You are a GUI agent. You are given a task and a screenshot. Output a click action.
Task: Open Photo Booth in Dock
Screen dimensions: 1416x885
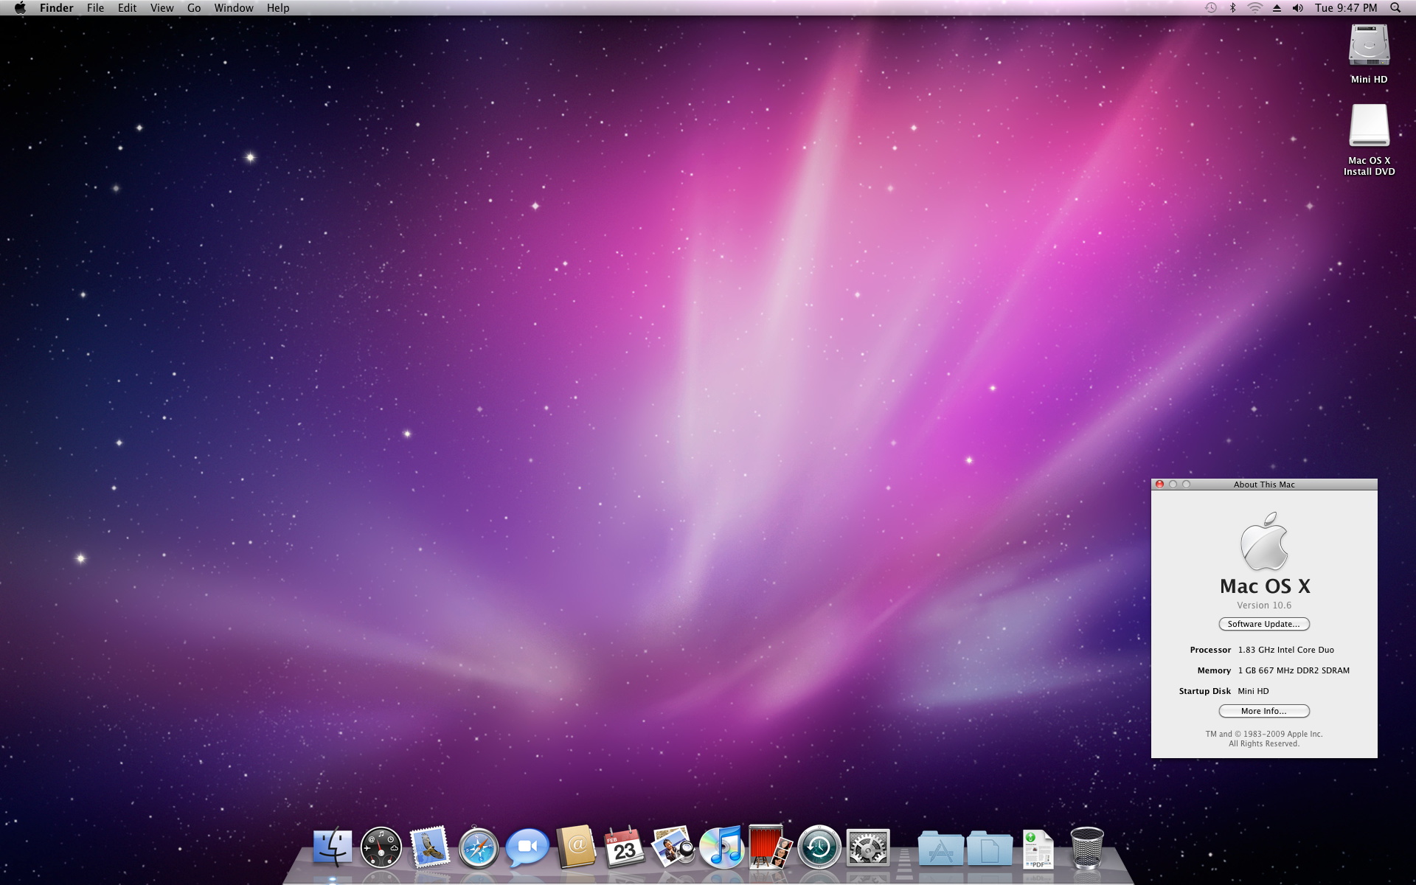(769, 847)
